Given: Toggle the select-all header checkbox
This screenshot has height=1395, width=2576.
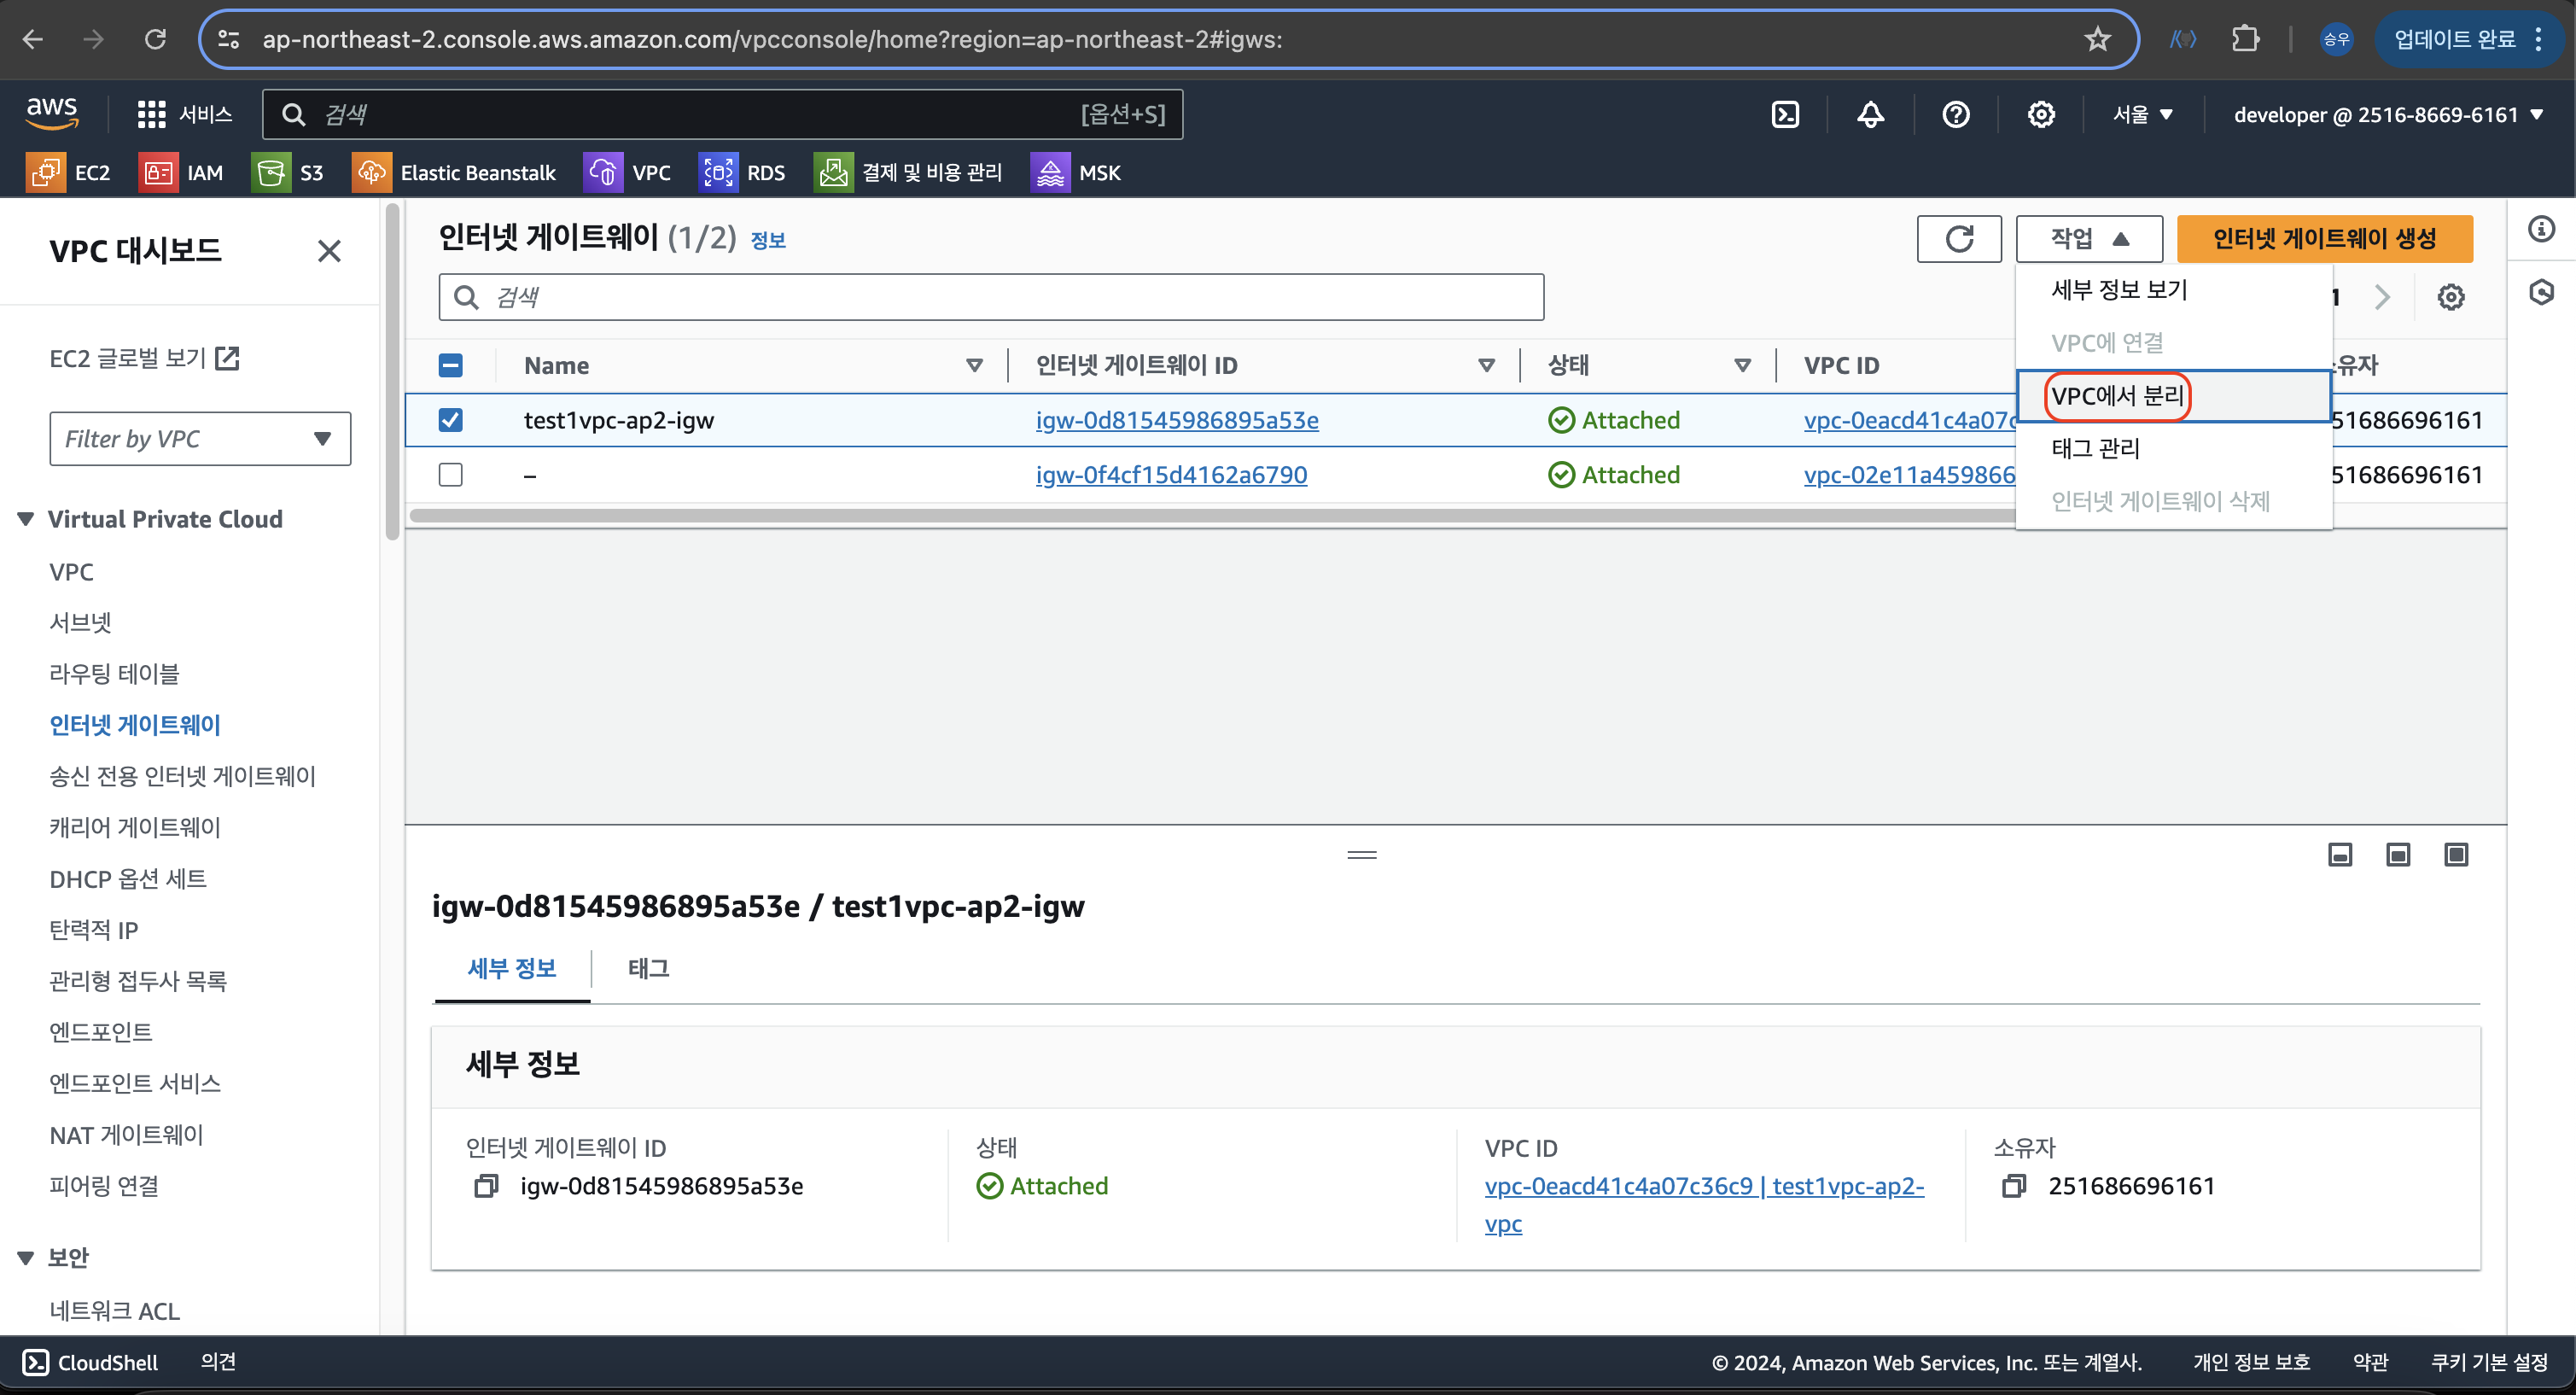Looking at the screenshot, I should coord(451,365).
